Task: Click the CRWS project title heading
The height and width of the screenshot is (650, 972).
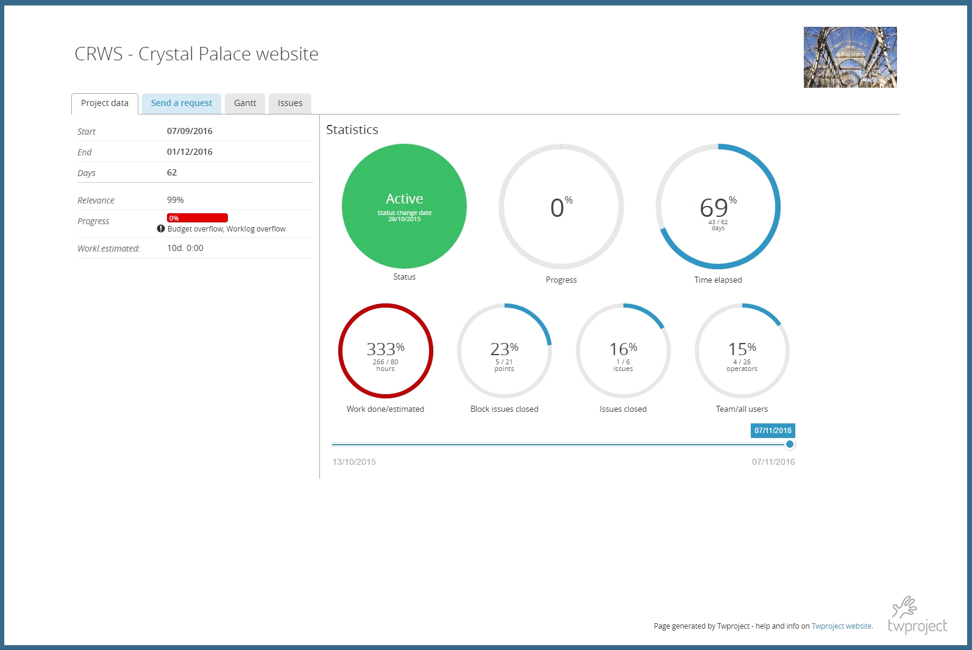Action: [x=196, y=54]
